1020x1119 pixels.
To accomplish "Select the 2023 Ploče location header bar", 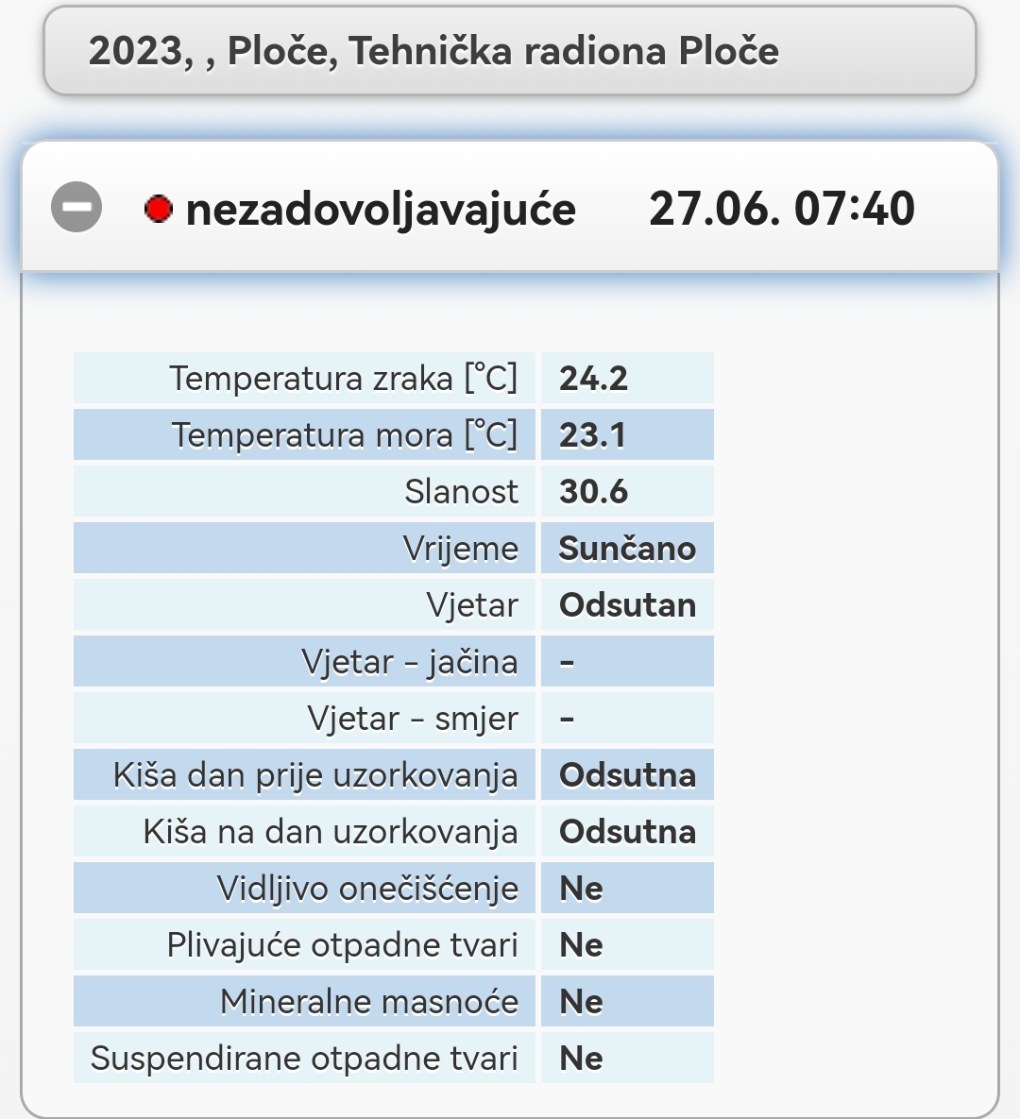I will pos(510,51).
